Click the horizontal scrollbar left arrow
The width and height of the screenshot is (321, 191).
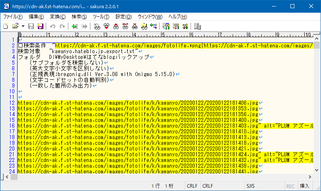pos(7,177)
